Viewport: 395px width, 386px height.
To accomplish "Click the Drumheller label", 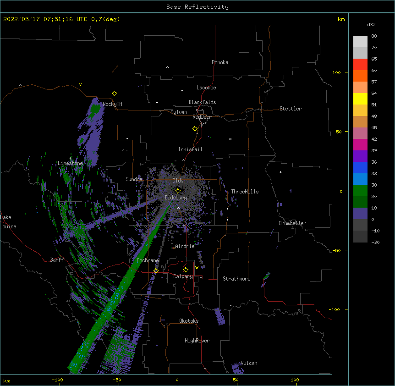I will tap(292, 223).
